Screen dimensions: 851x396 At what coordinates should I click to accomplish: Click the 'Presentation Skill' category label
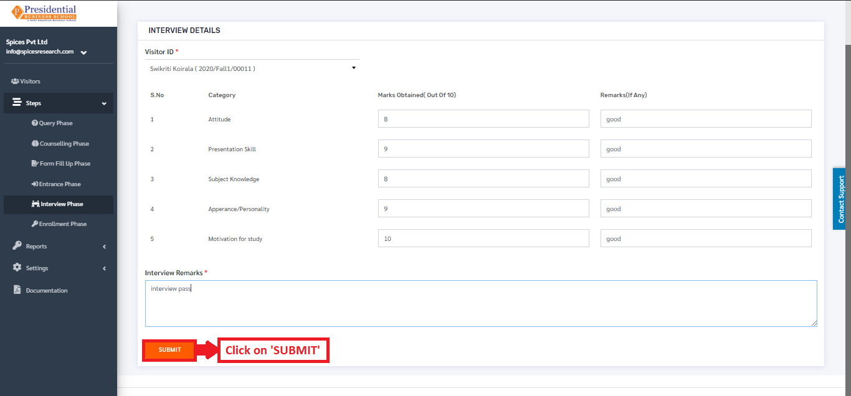coord(232,149)
